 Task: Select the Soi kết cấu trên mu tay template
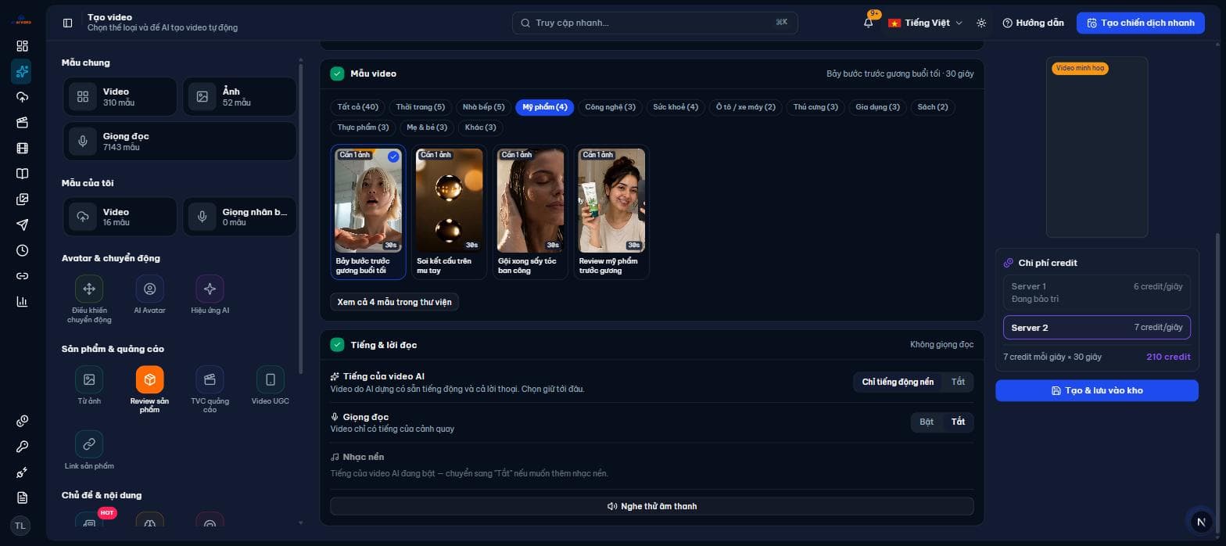coord(450,212)
